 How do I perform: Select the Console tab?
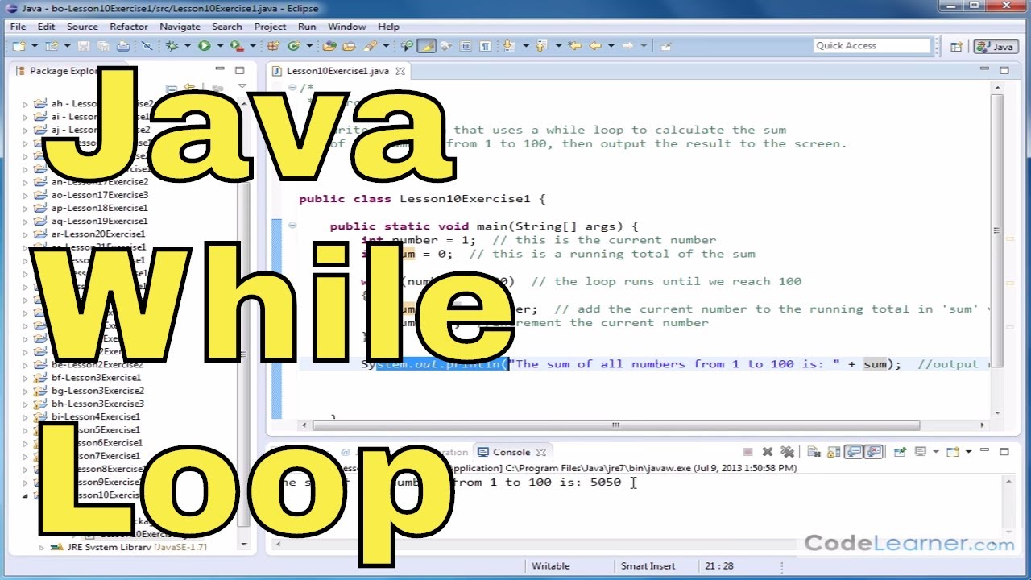click(x=511, y=452)
